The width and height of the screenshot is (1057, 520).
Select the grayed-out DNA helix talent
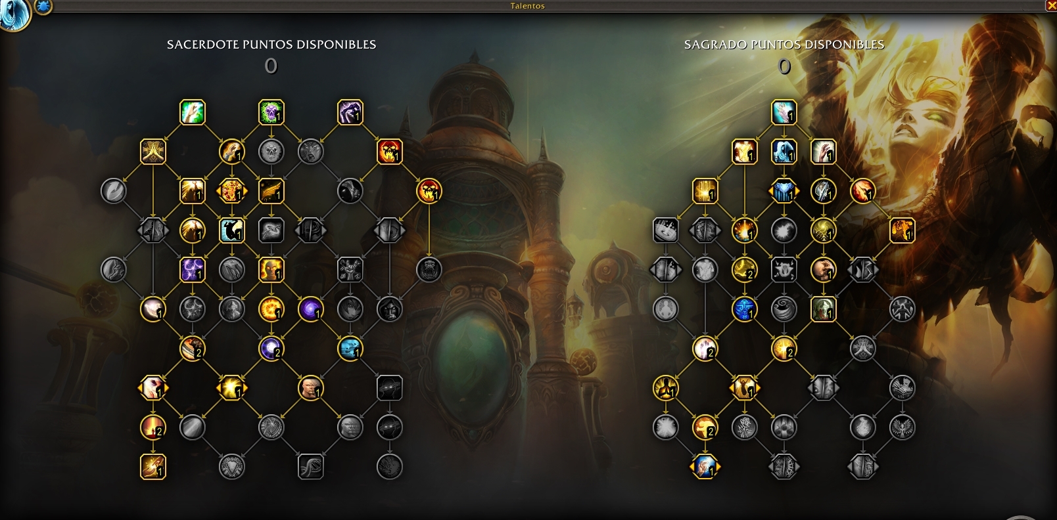coord(311,467)
